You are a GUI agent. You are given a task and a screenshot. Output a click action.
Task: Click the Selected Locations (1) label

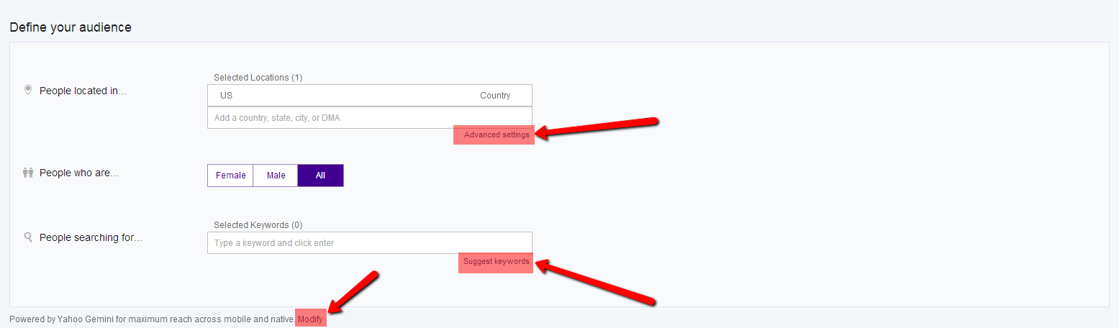coord(258,77)
